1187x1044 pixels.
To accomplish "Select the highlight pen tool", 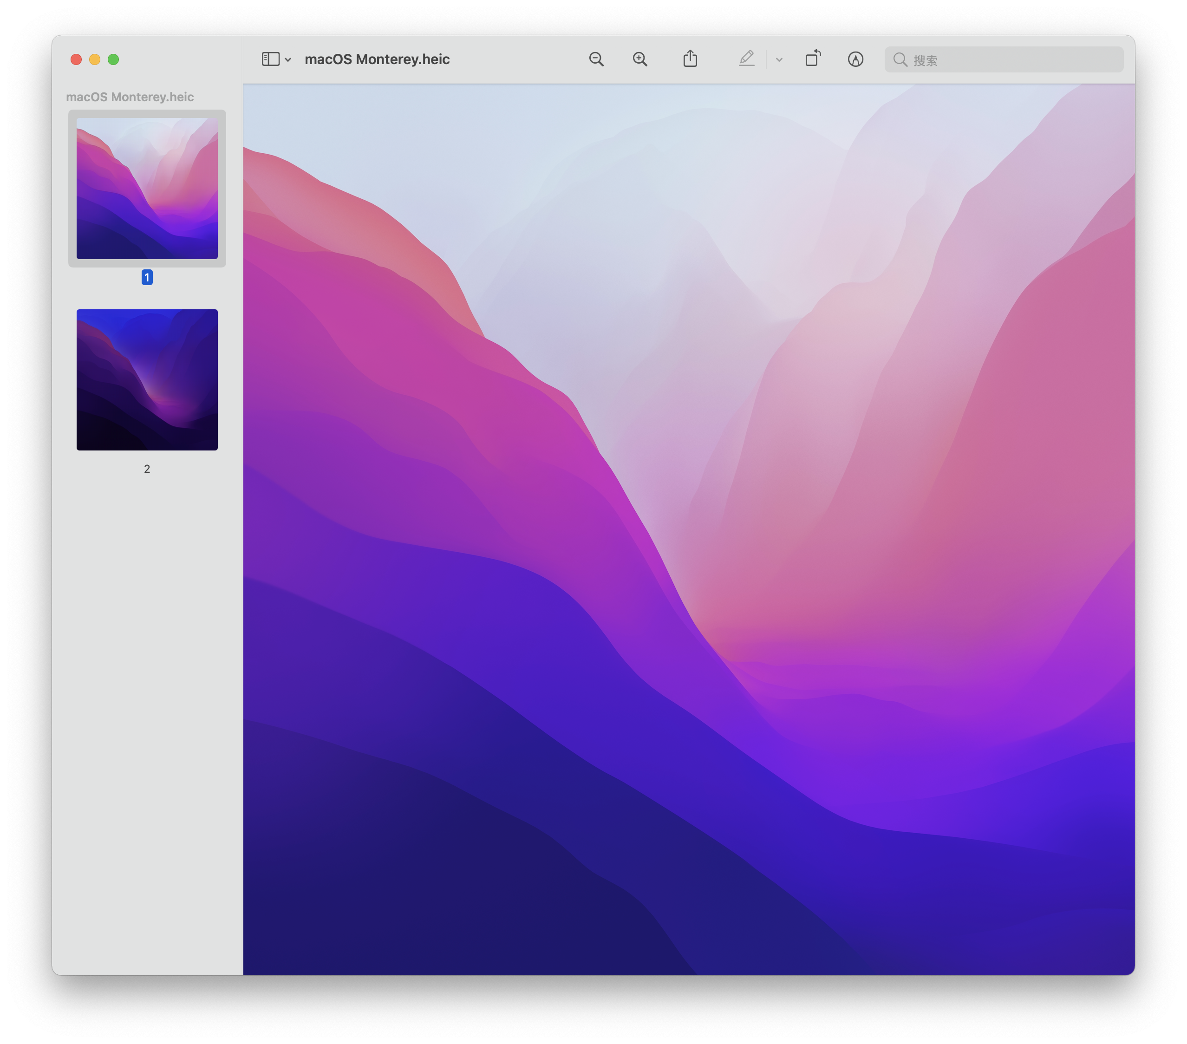I will 746,59.
